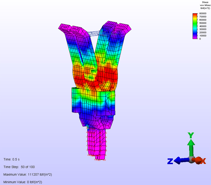
Task: Click the Time: 0.5 s label
Action: (11, 159)
